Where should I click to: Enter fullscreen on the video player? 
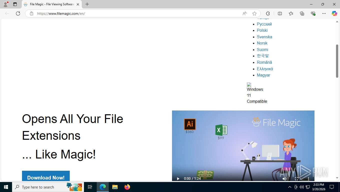pos(296,178)
